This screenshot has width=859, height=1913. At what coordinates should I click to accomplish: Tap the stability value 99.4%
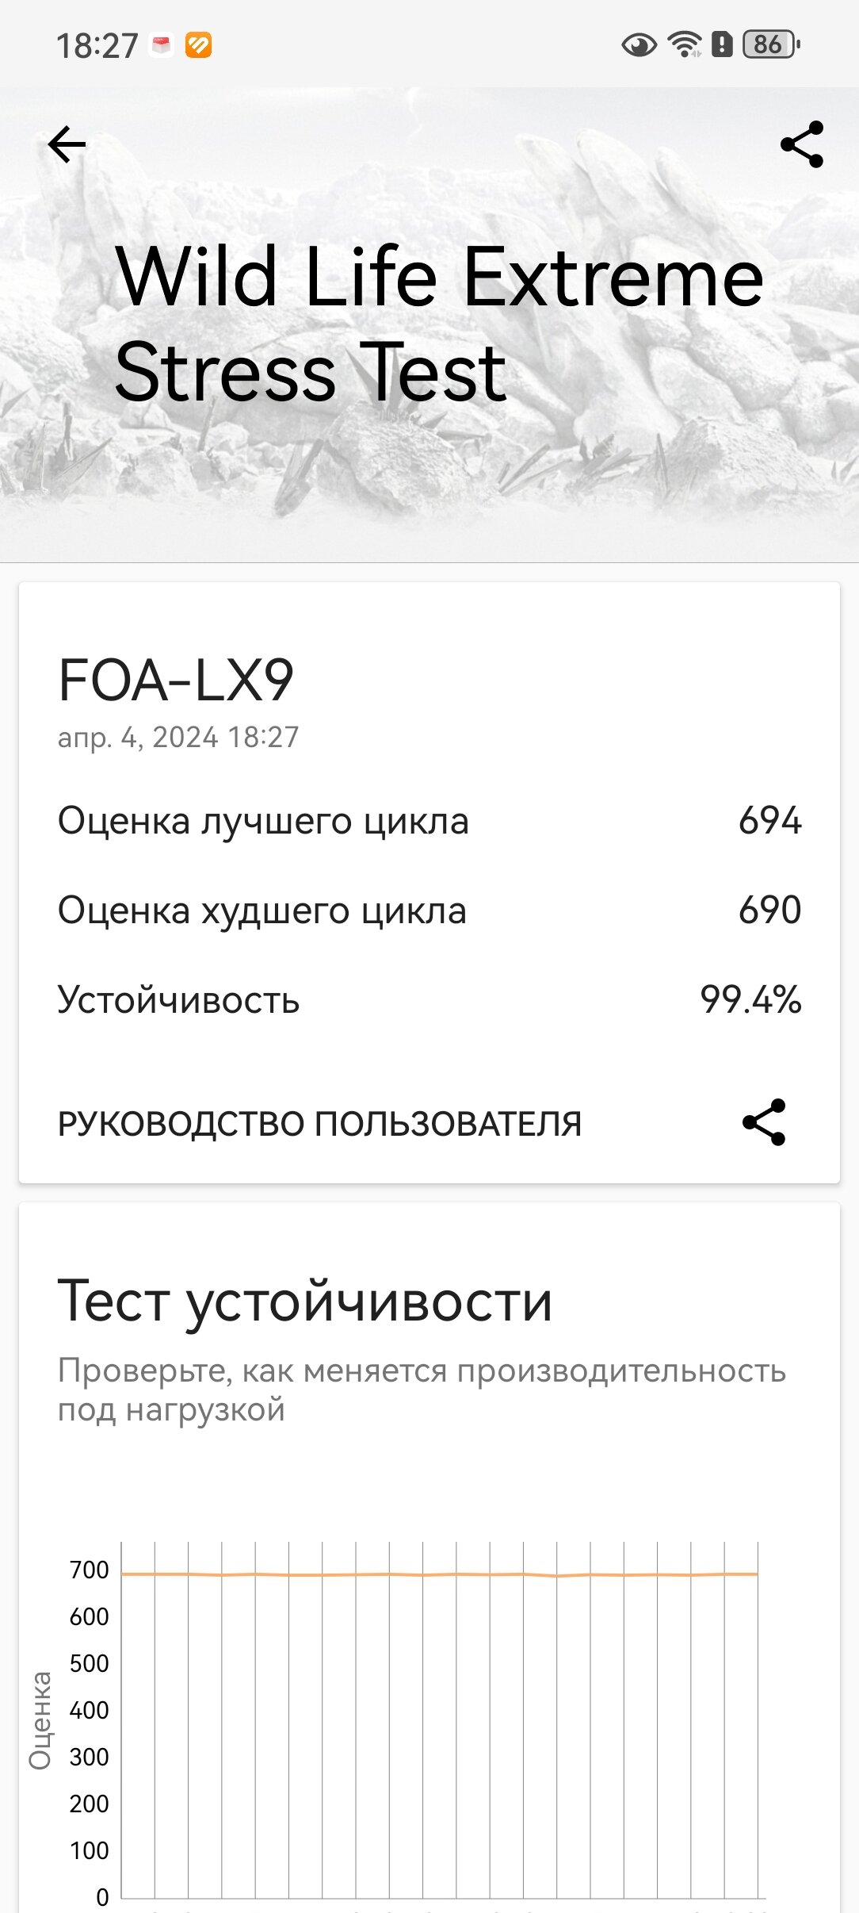point(750,999)
